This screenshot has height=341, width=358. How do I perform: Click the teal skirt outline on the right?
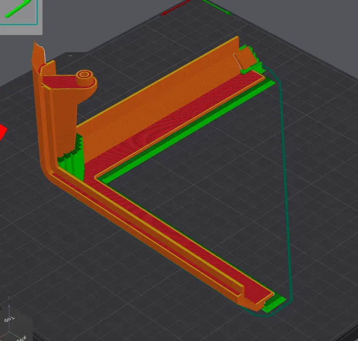(286, 179)
